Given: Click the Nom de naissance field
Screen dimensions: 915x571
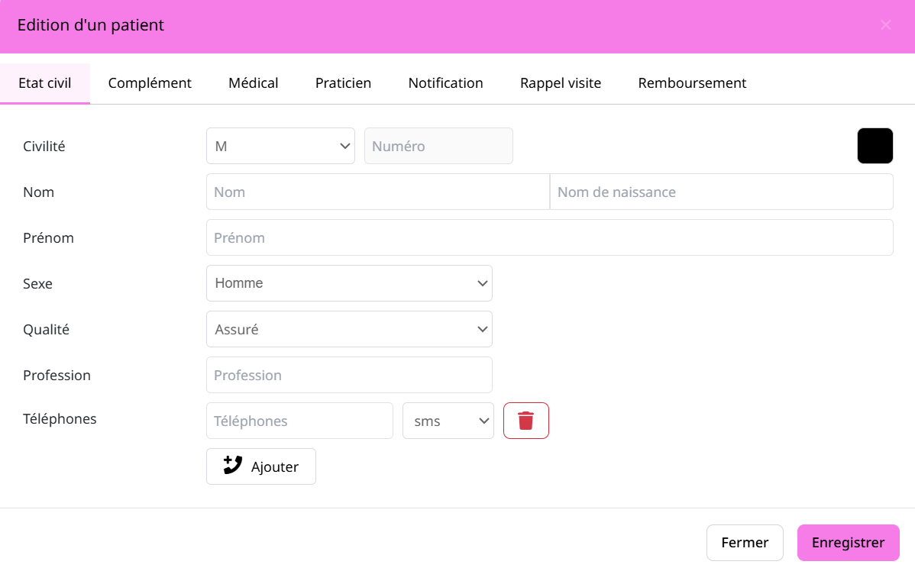Looking at the screenshot, I should tap(721, 192).
